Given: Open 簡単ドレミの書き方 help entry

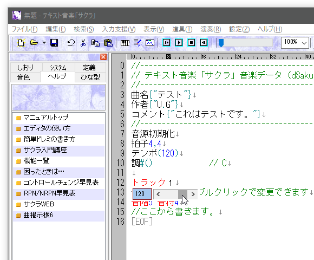Looking at the screenshot, I should [x=59, y=139].
